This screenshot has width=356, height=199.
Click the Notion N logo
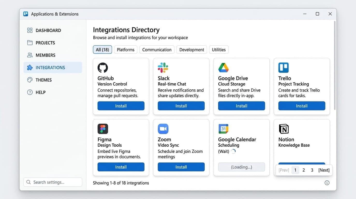284,129
